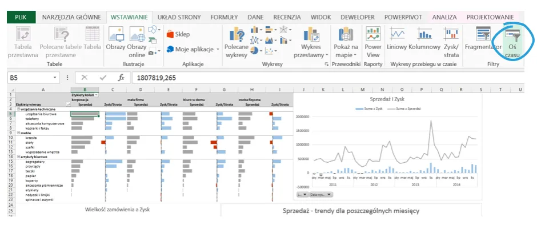Insert a Tabela przestawna pivot table
Screen dimensions: 537x237
[x=23, y=42]
